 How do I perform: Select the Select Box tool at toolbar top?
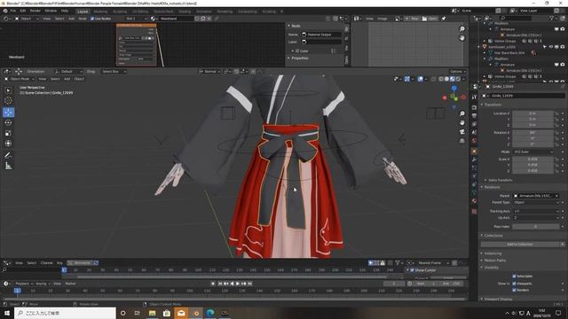pyautogui.click(x=8, y=90)
